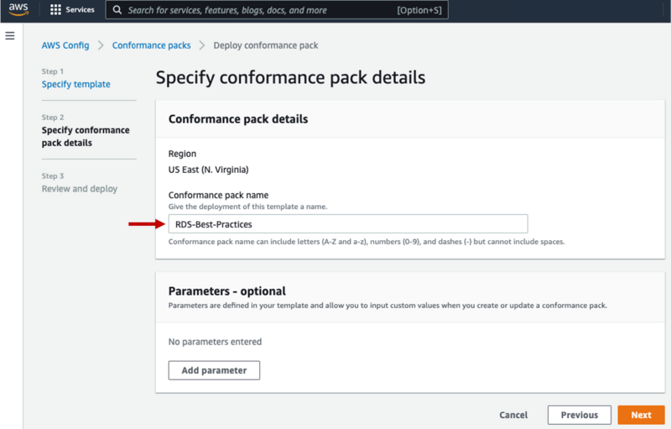Select Step 3 Review and deploy
Image resolution: width=671 pixels, height=429 pixels.
(80, 189)
